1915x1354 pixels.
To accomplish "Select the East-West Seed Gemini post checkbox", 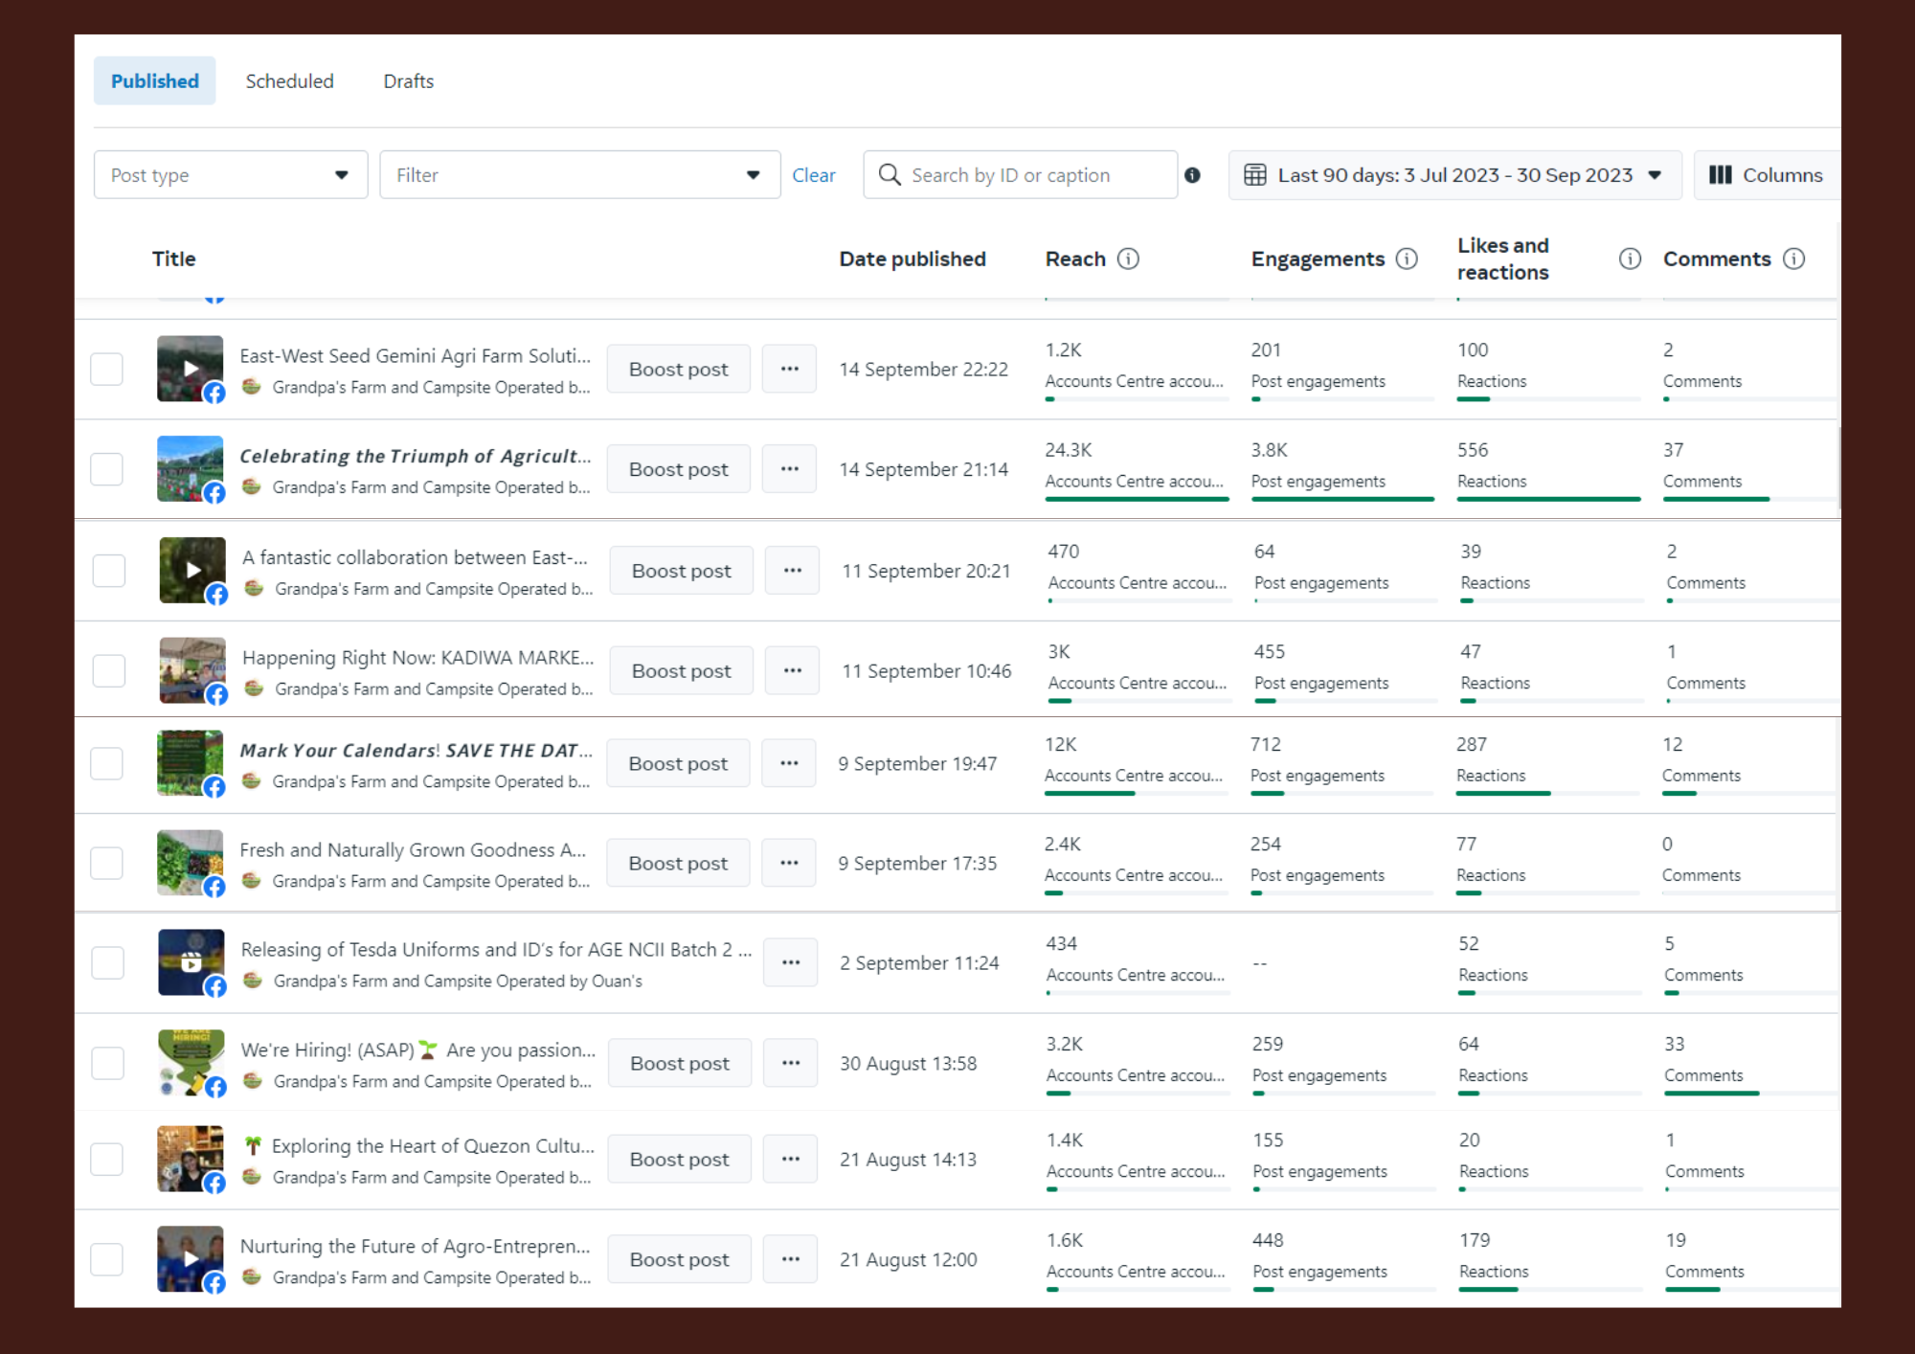I will 106,369.
